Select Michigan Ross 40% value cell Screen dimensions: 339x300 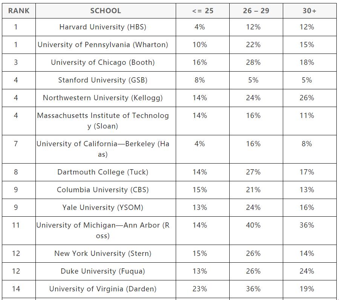click(256, 231)
